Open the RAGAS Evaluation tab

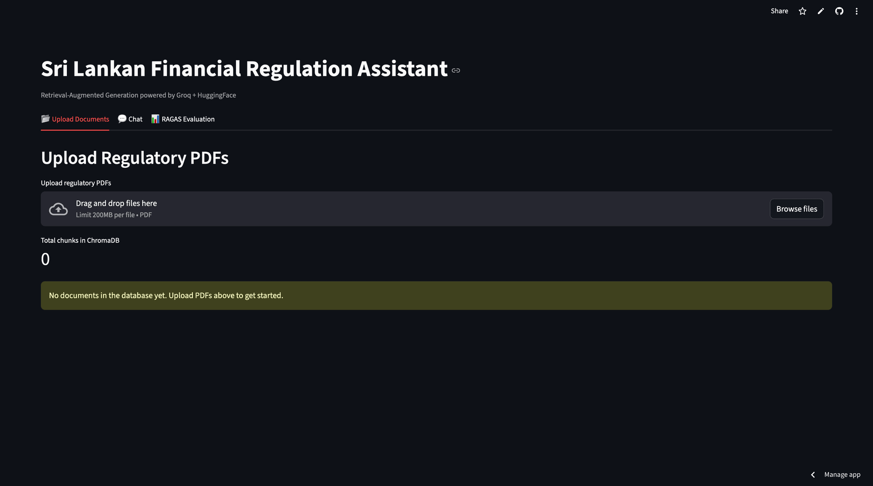coord(183,119)
